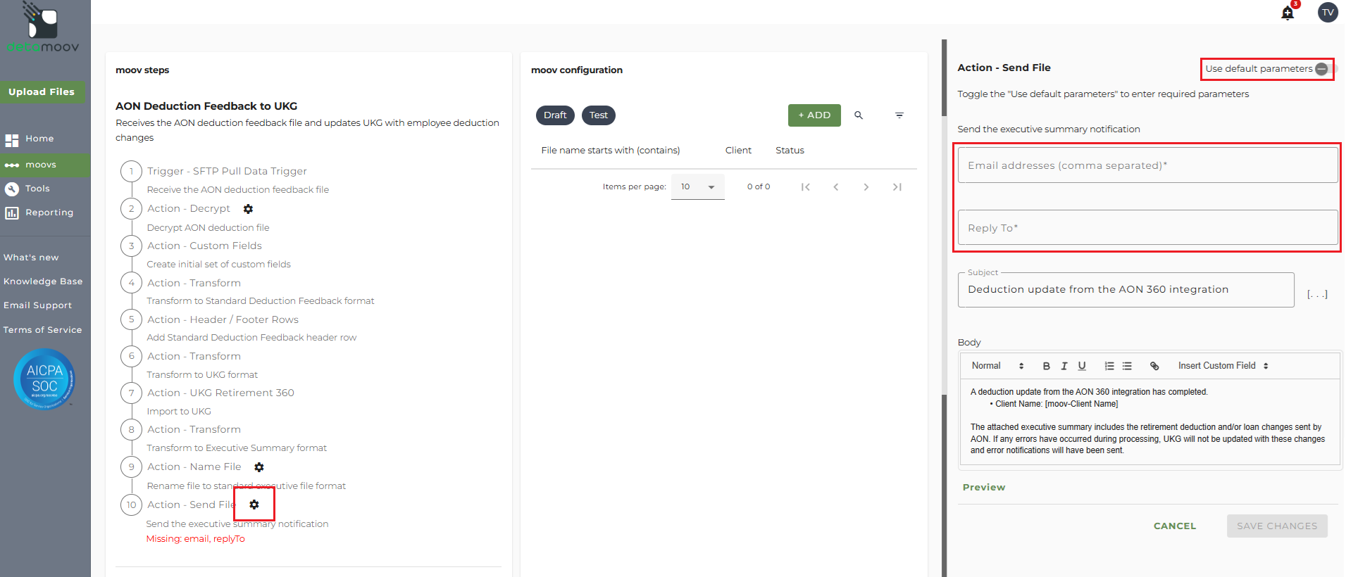Click the + ADD configuration button

pos(814,115)
